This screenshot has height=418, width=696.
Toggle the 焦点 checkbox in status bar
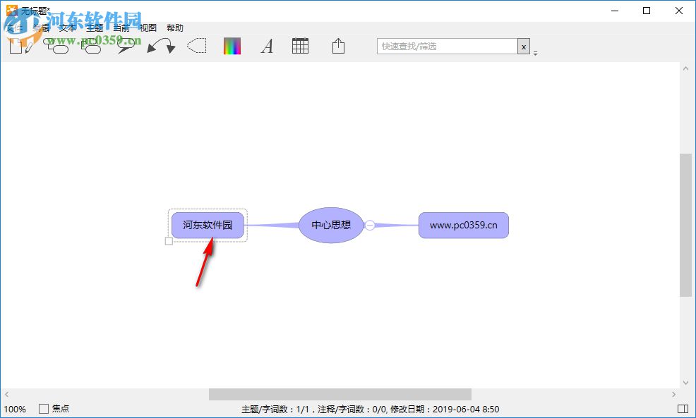tap(44, 408)
